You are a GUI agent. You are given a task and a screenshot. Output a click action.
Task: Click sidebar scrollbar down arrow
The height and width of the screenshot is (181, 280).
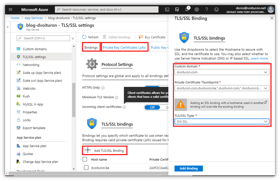74,169
